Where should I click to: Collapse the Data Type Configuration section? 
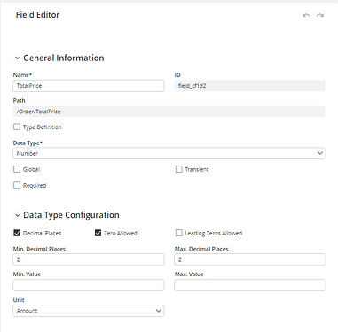[17, 215]
